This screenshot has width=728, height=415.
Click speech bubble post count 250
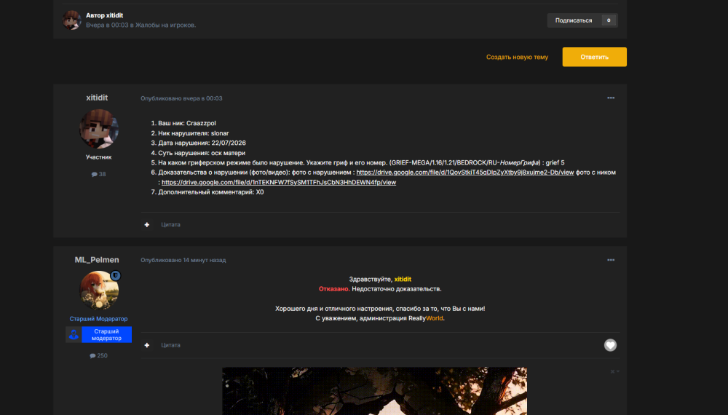pyautogui.click(x=98, y=355)
